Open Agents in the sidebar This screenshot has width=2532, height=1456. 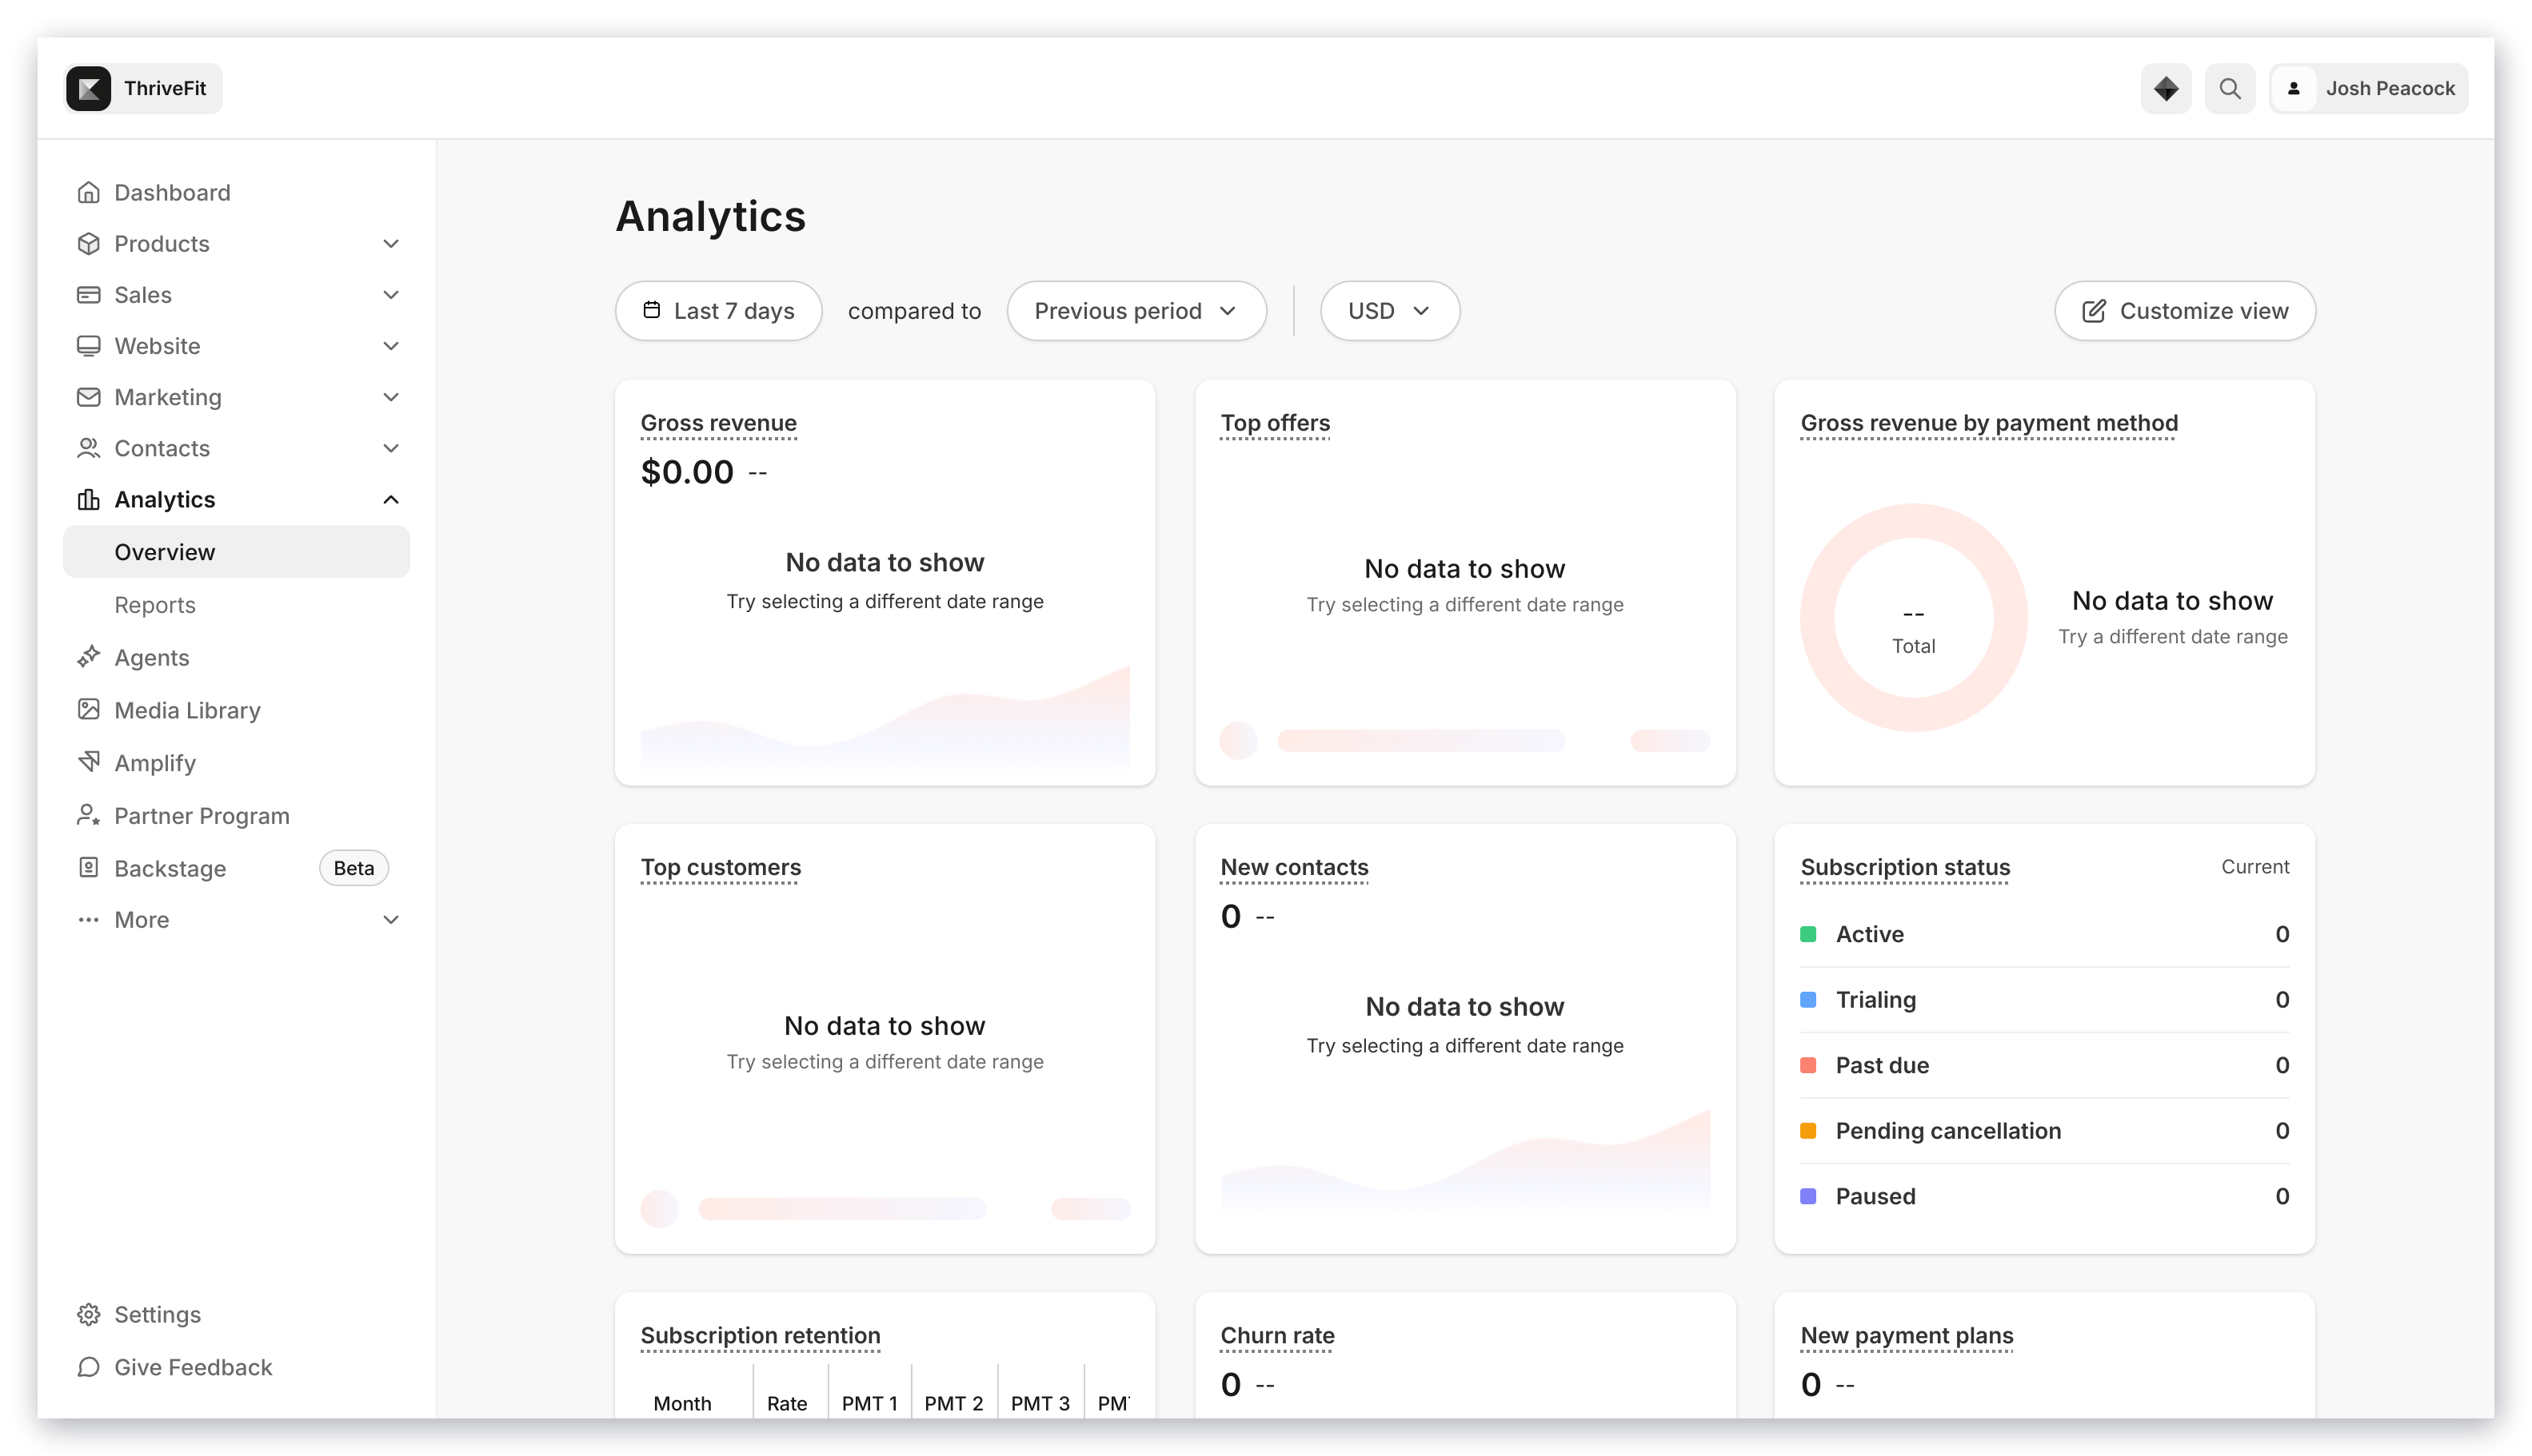(x=151, y=657)
